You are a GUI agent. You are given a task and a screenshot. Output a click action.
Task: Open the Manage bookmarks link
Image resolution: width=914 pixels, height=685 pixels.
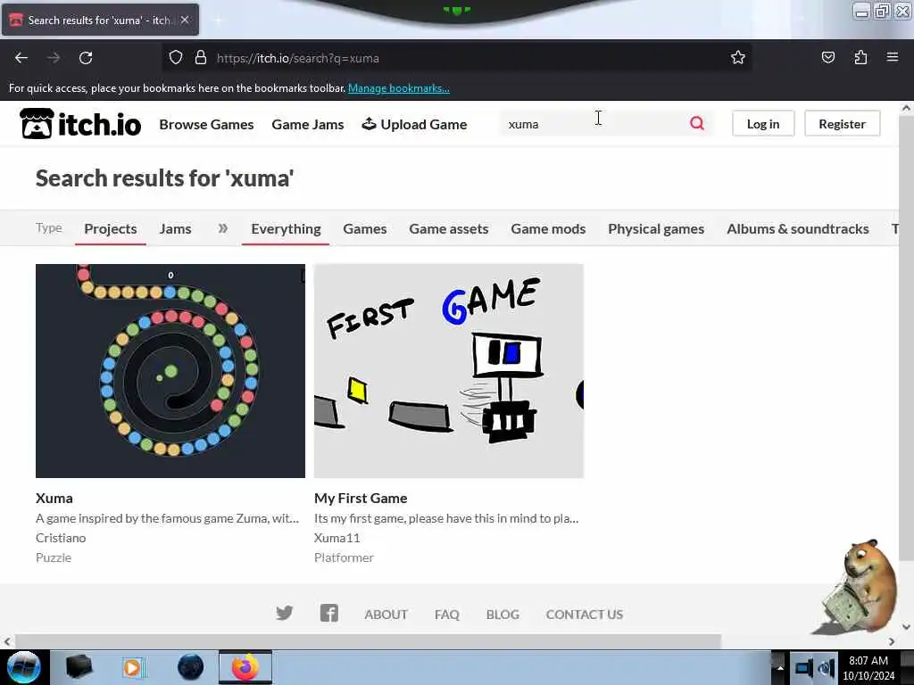[399, 88]
